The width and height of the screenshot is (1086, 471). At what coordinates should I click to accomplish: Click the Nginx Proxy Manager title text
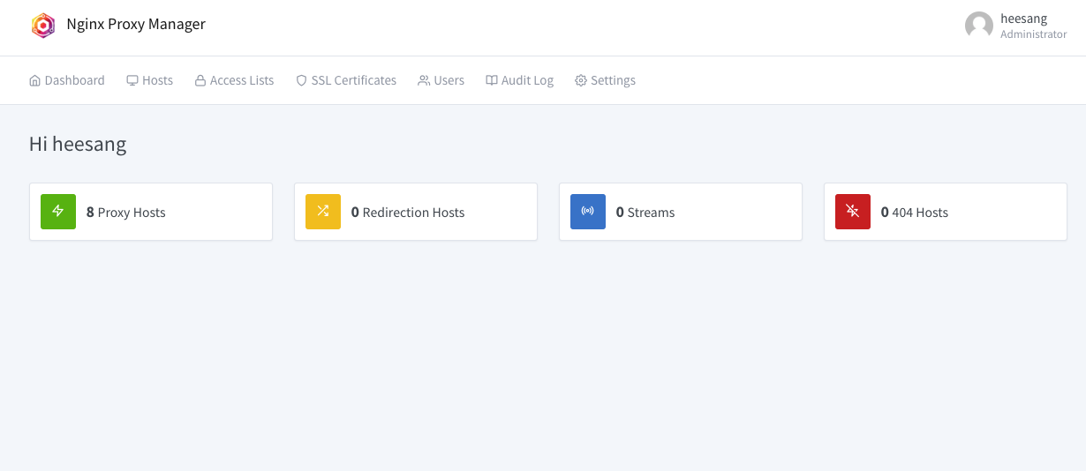pos(136,25)
